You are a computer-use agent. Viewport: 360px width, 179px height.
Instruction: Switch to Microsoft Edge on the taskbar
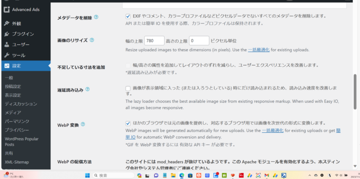click(x=182, y=175)
